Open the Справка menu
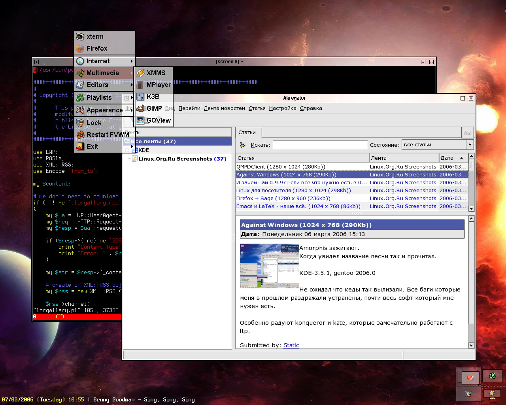Viewport: 506px width, 405px height. pos(311,108)
